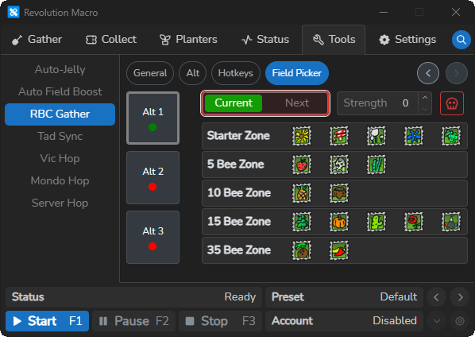Pause the macro with Pause F2
475x337 pixels.
tap(134, 321)
